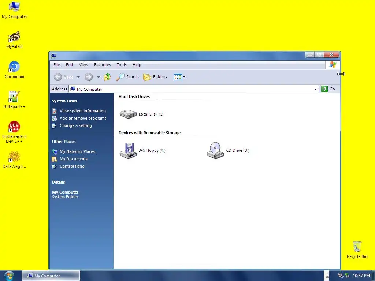This screenshot has height=281, width=375.
Task: Open Control Panel from Other Places
Action: (69, 166)
